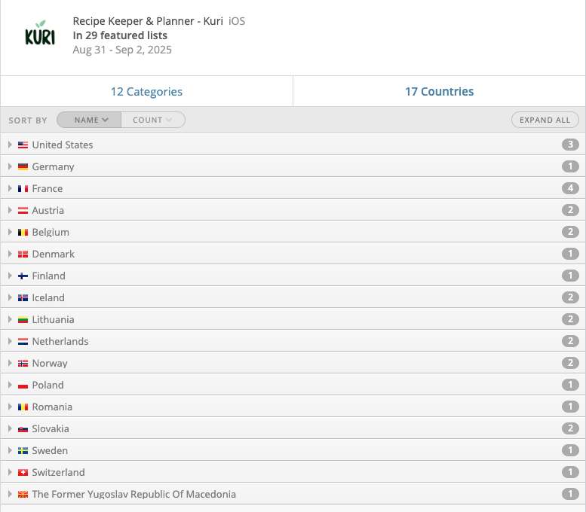The height and width of the screenshot is (512, 586).
Task: Select the Switzerland country name
Action: click(58, 472)
